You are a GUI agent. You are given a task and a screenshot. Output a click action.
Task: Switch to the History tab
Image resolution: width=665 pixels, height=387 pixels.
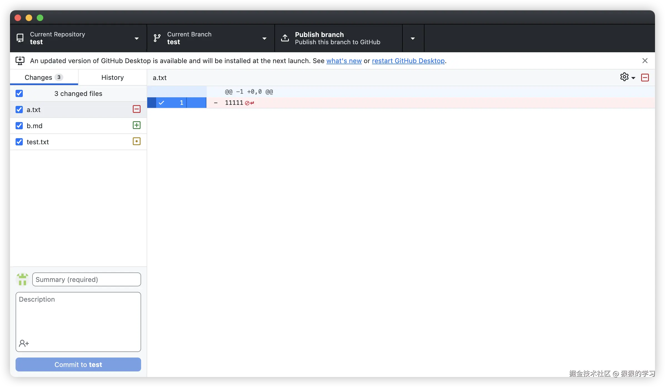tap(112, 77)
